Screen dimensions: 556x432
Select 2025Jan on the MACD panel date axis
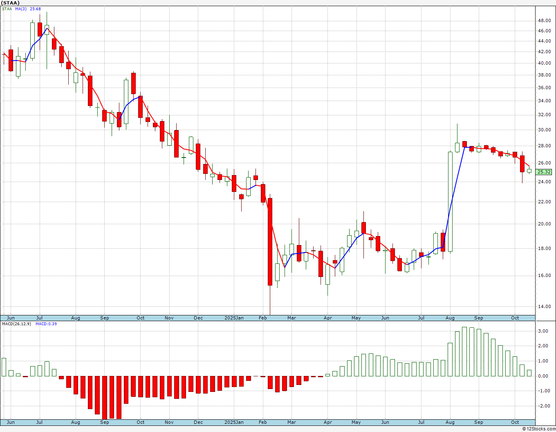[234, 422]
